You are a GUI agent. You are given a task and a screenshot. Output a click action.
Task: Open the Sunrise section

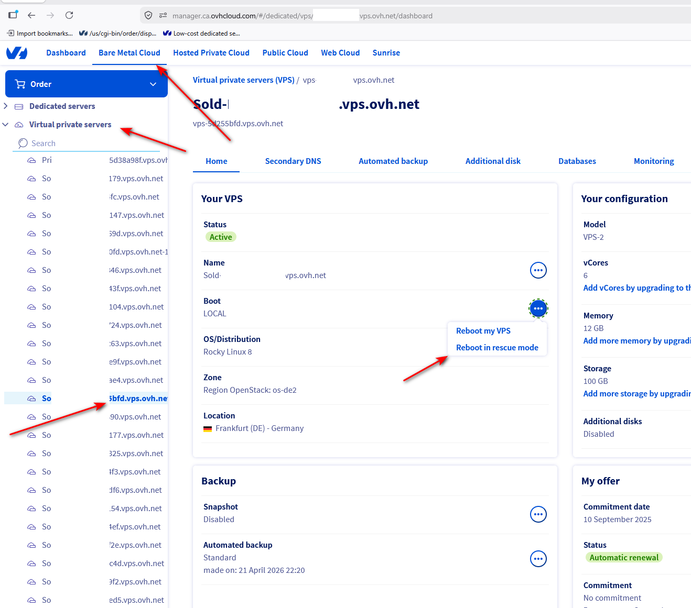[x=386, y=53]
